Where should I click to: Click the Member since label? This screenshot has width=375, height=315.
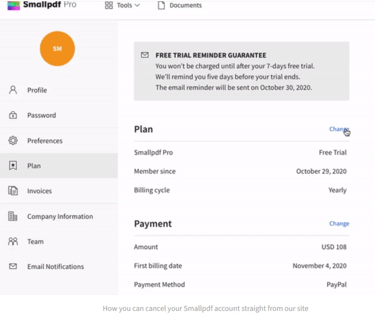pos(155,171)
